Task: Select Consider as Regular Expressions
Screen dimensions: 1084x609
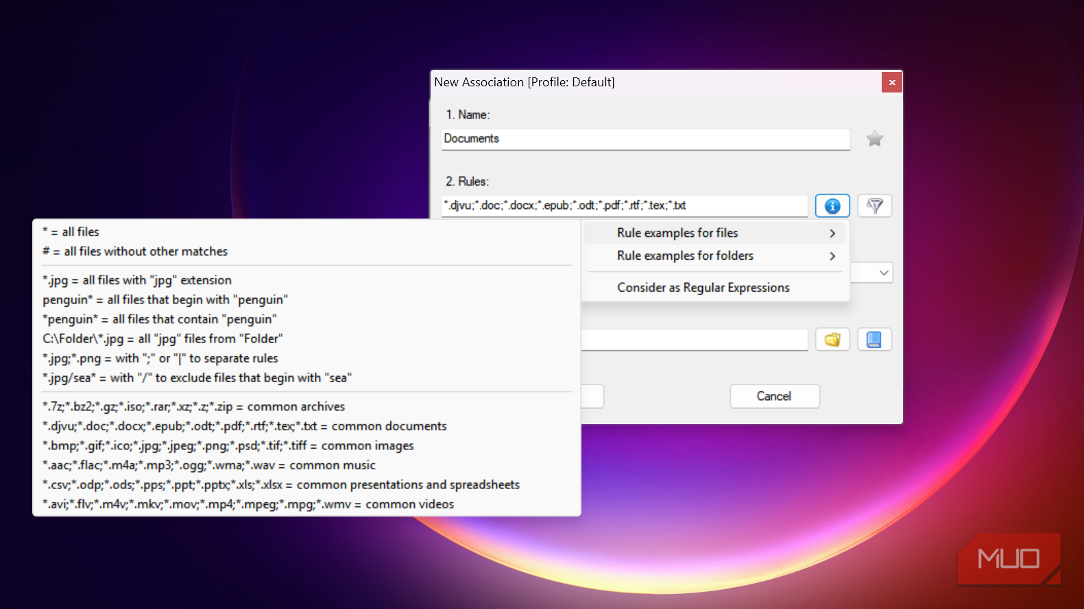Action: (714, 288)
